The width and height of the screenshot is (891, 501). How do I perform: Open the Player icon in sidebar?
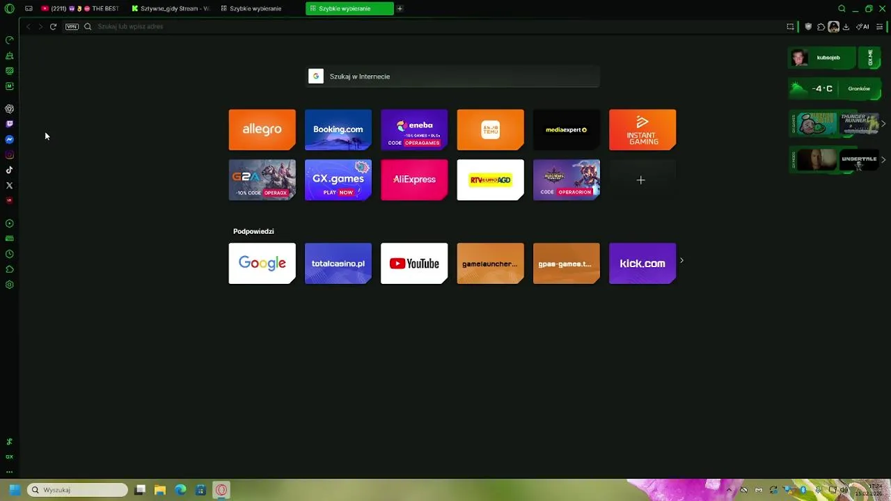9,223
